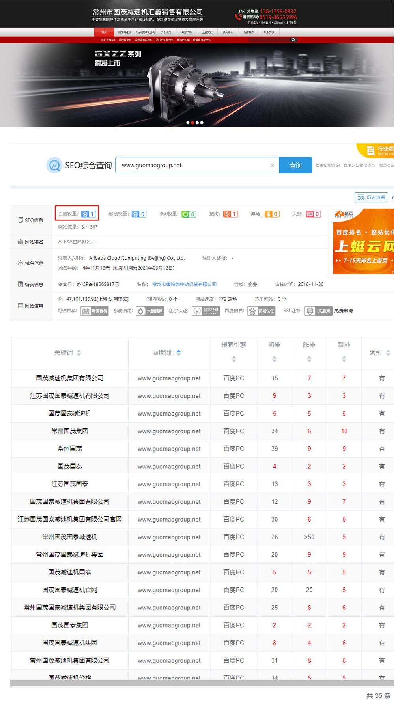Click the ICP number 苏ICP备18065817号
394x712 pixels.
pyautogui.click(x=98, y=285)
